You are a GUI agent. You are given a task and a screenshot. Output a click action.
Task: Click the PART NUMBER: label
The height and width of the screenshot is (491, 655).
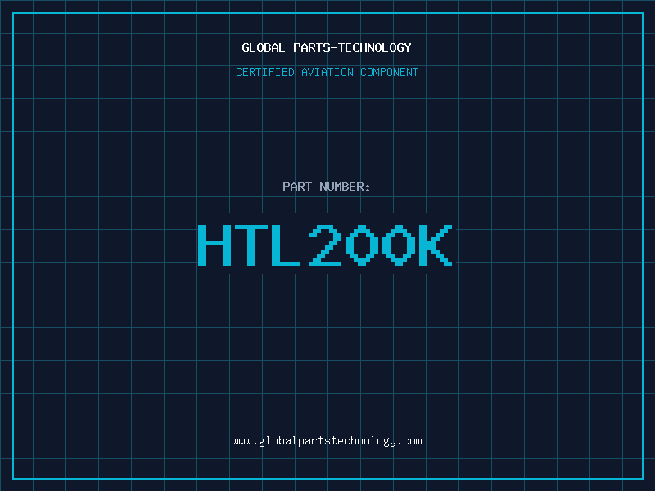pos(327,187)
